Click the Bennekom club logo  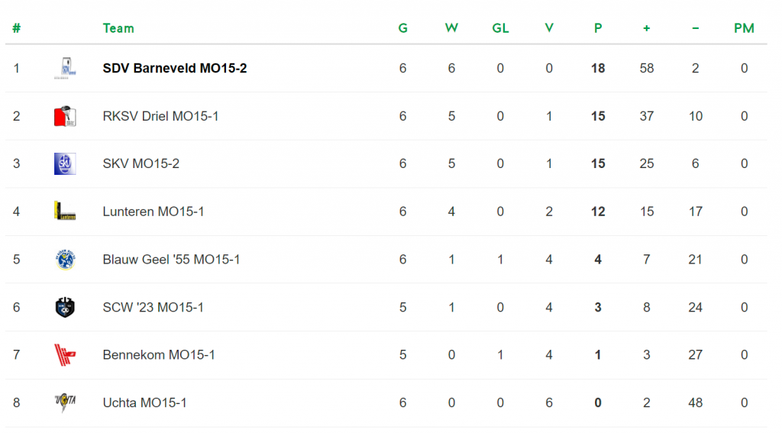tap(65, 355)
